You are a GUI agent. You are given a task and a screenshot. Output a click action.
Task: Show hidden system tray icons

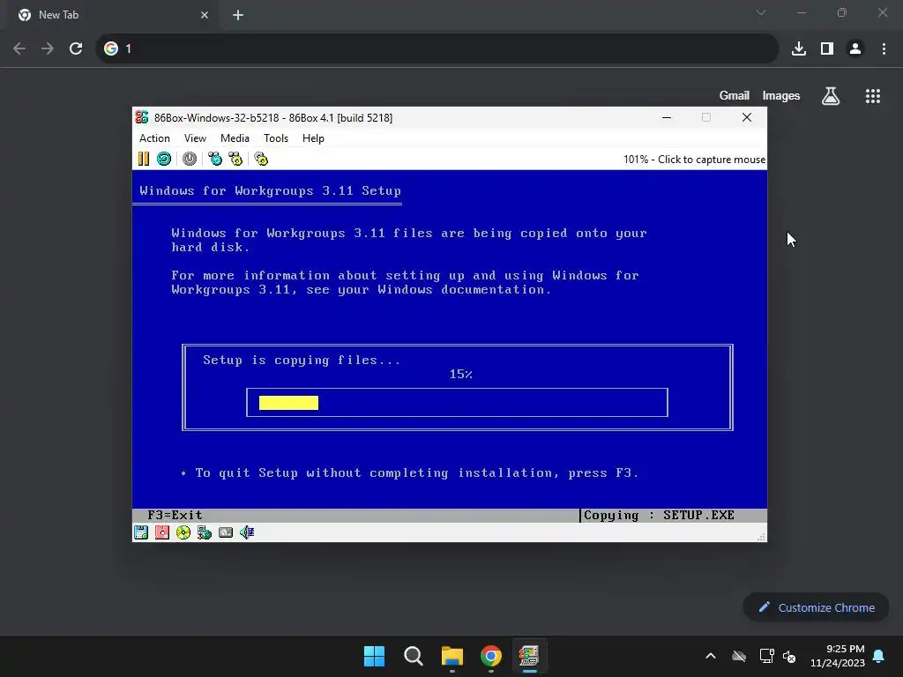(x=711, y=656)
